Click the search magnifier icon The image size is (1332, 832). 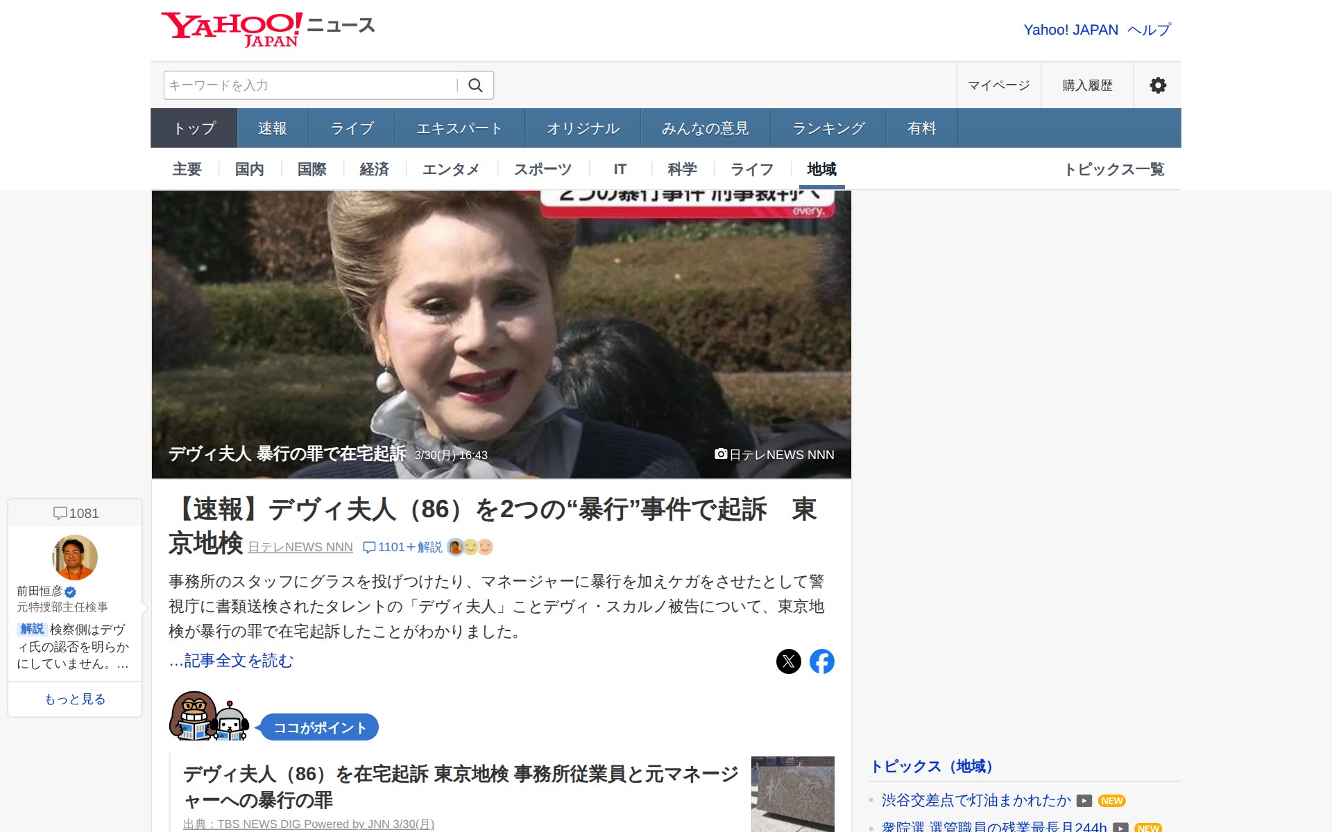coord(475,85)
